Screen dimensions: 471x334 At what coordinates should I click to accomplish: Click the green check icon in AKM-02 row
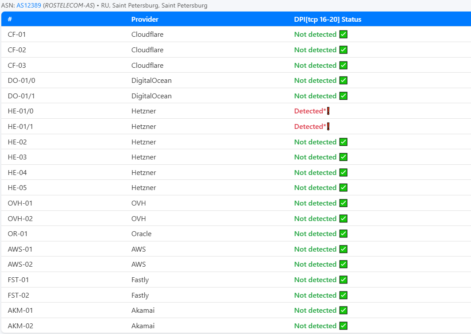(344, 326)
